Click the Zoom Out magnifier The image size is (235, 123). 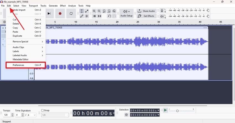pyautogui.click(x=99, y=11)
